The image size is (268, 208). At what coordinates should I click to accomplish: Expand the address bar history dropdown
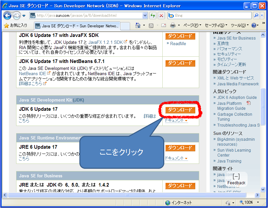coord(145,15)
